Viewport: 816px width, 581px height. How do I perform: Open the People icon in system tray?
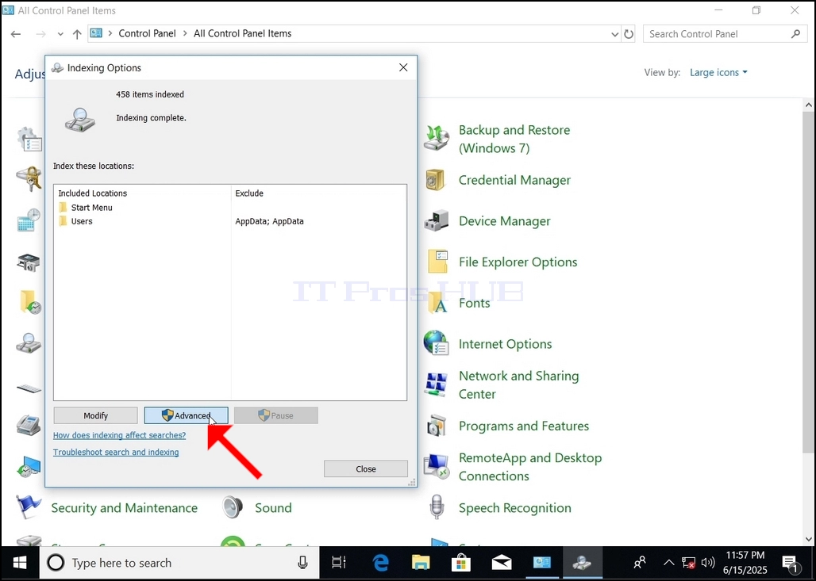tap(640, 562)
